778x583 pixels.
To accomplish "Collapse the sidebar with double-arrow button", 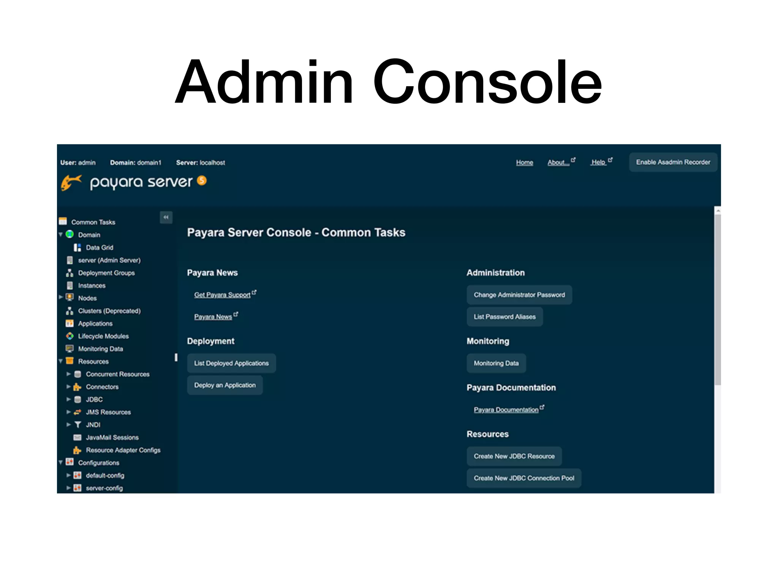I will coord(166,217).
